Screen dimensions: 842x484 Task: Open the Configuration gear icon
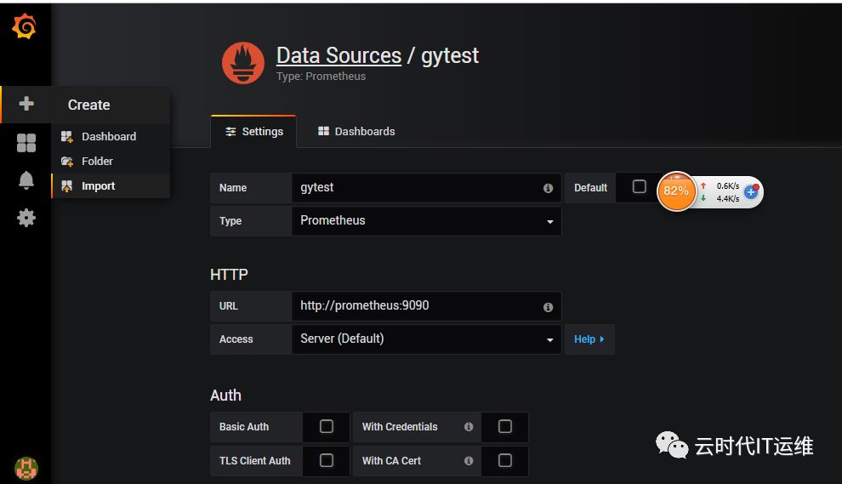pyautogui.click(x=26, y=218)
